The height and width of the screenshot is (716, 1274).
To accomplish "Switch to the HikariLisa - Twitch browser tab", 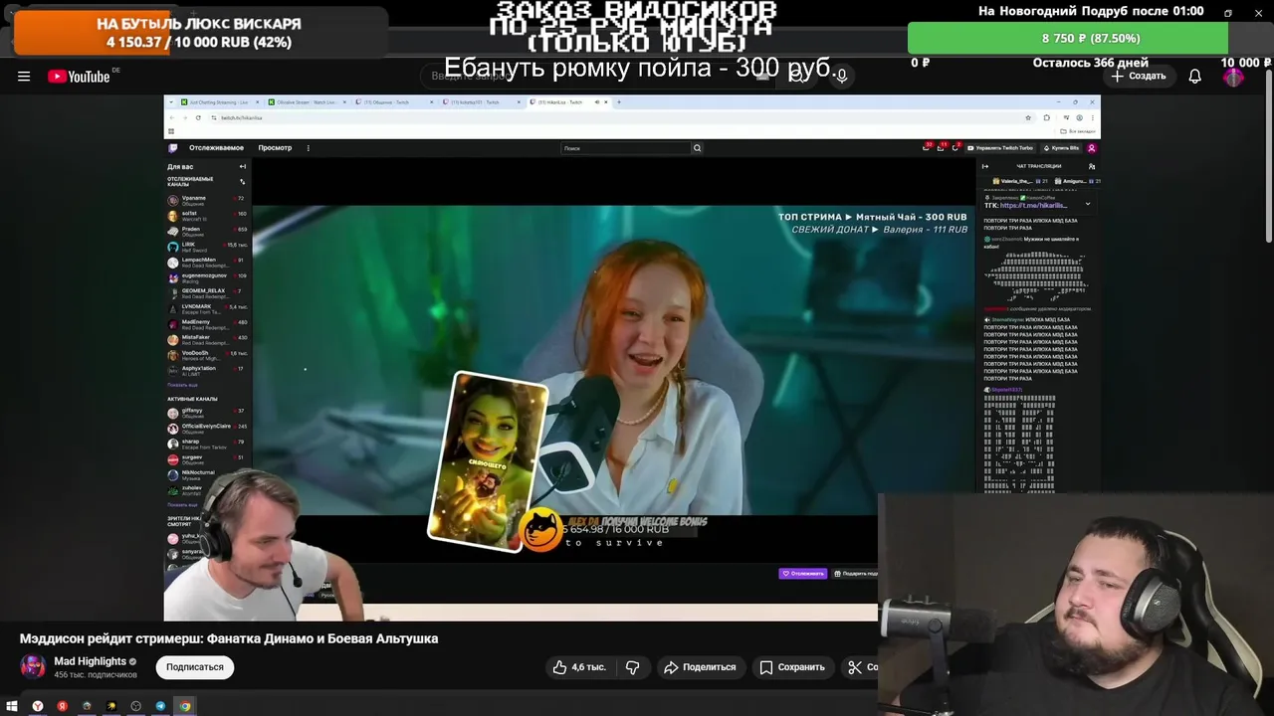I will tap(569, 102).
